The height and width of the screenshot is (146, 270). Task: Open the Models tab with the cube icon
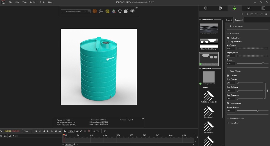[206, 8]
